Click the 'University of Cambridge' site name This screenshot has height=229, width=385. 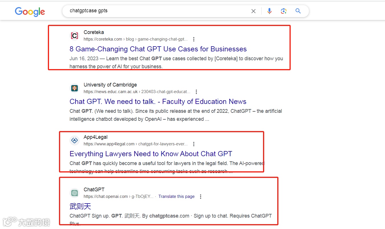tap(110, 85)
